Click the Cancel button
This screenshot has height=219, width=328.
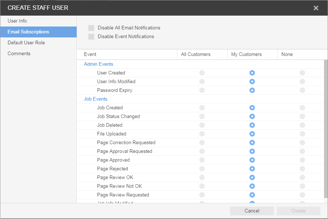click(x=252, y=211)
